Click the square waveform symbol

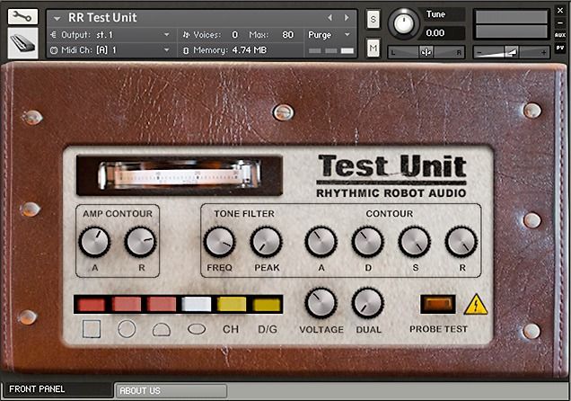pos(92,329)
